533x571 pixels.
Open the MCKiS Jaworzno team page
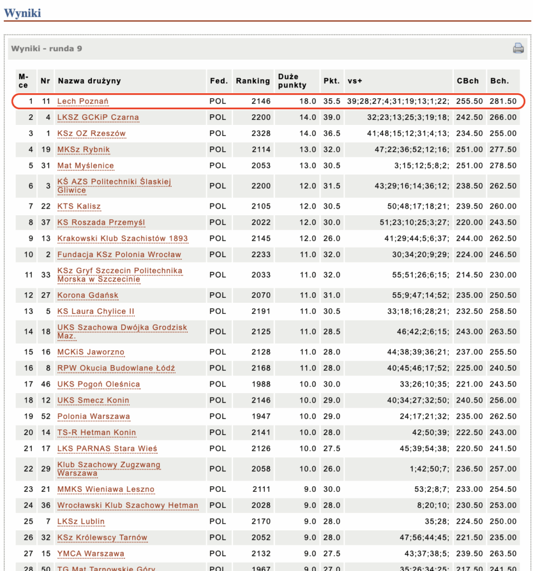point(91,352)
